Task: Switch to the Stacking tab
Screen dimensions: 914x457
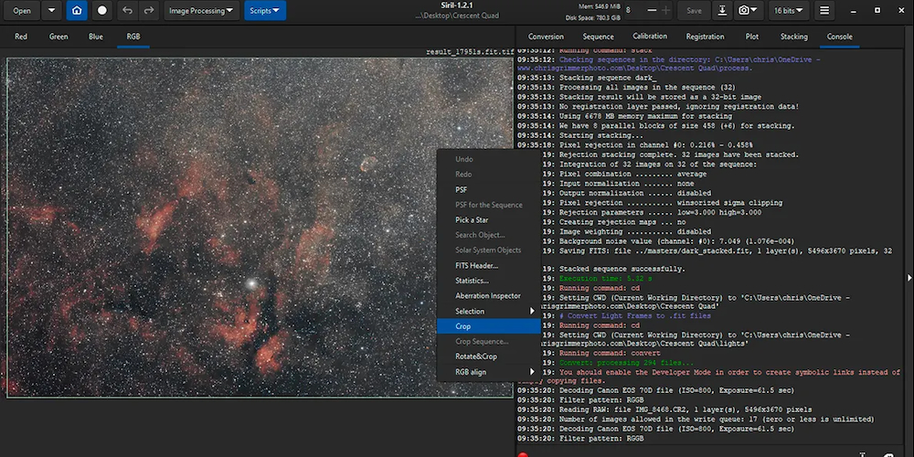Action: pyautogui.click(x=793, y=37)
